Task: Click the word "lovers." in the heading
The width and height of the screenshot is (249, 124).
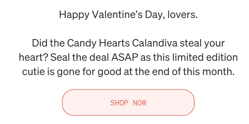Action: (183, 15)
